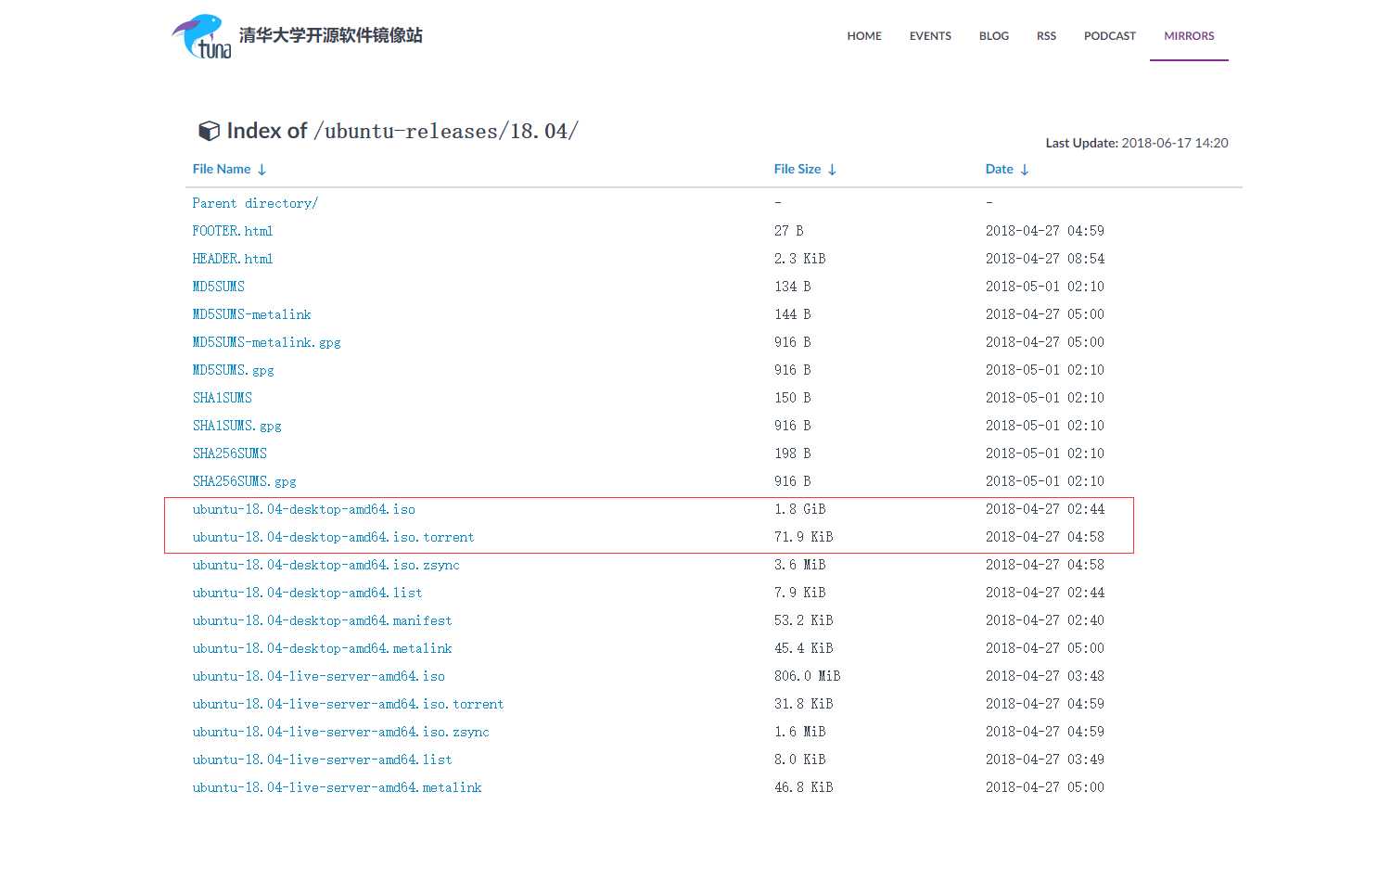Screen dimensions: 1391x881
Task: Click the 2018-04-27 03:48 date cell
Action: click(x=1045, y=676)
